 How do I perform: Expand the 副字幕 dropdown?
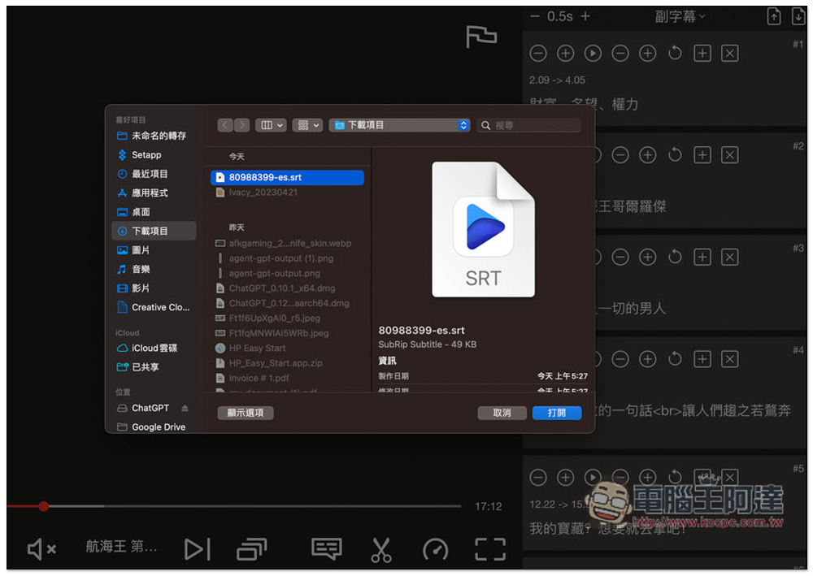[680, 16]
